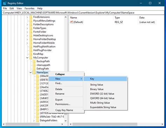Click the MyComputer folder icon
Image resolution: width=166 pixels, height=128 pixels.
pos(31,58)
